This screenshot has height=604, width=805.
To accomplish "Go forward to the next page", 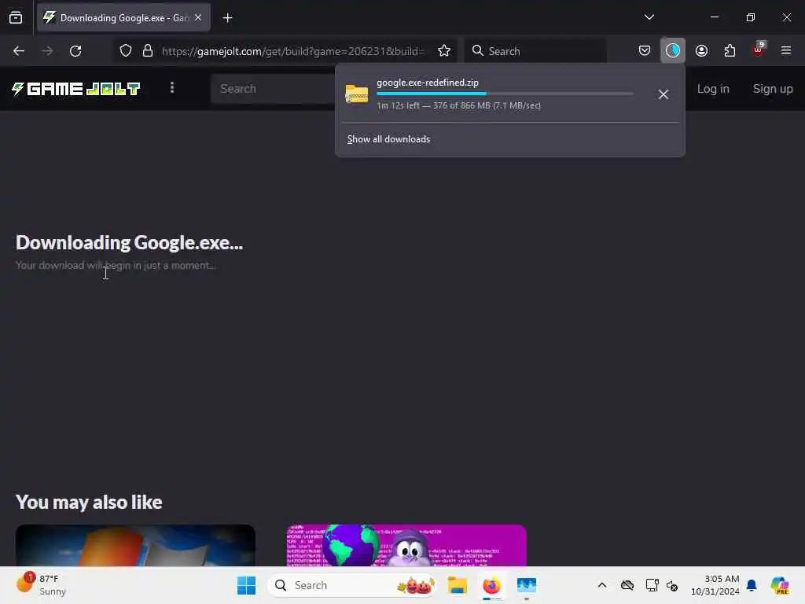I will tap(47, 51).
